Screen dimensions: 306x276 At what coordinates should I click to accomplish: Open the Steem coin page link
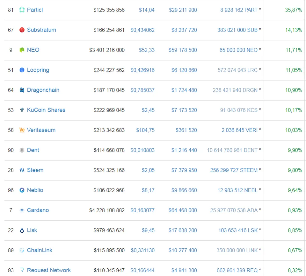35,170
